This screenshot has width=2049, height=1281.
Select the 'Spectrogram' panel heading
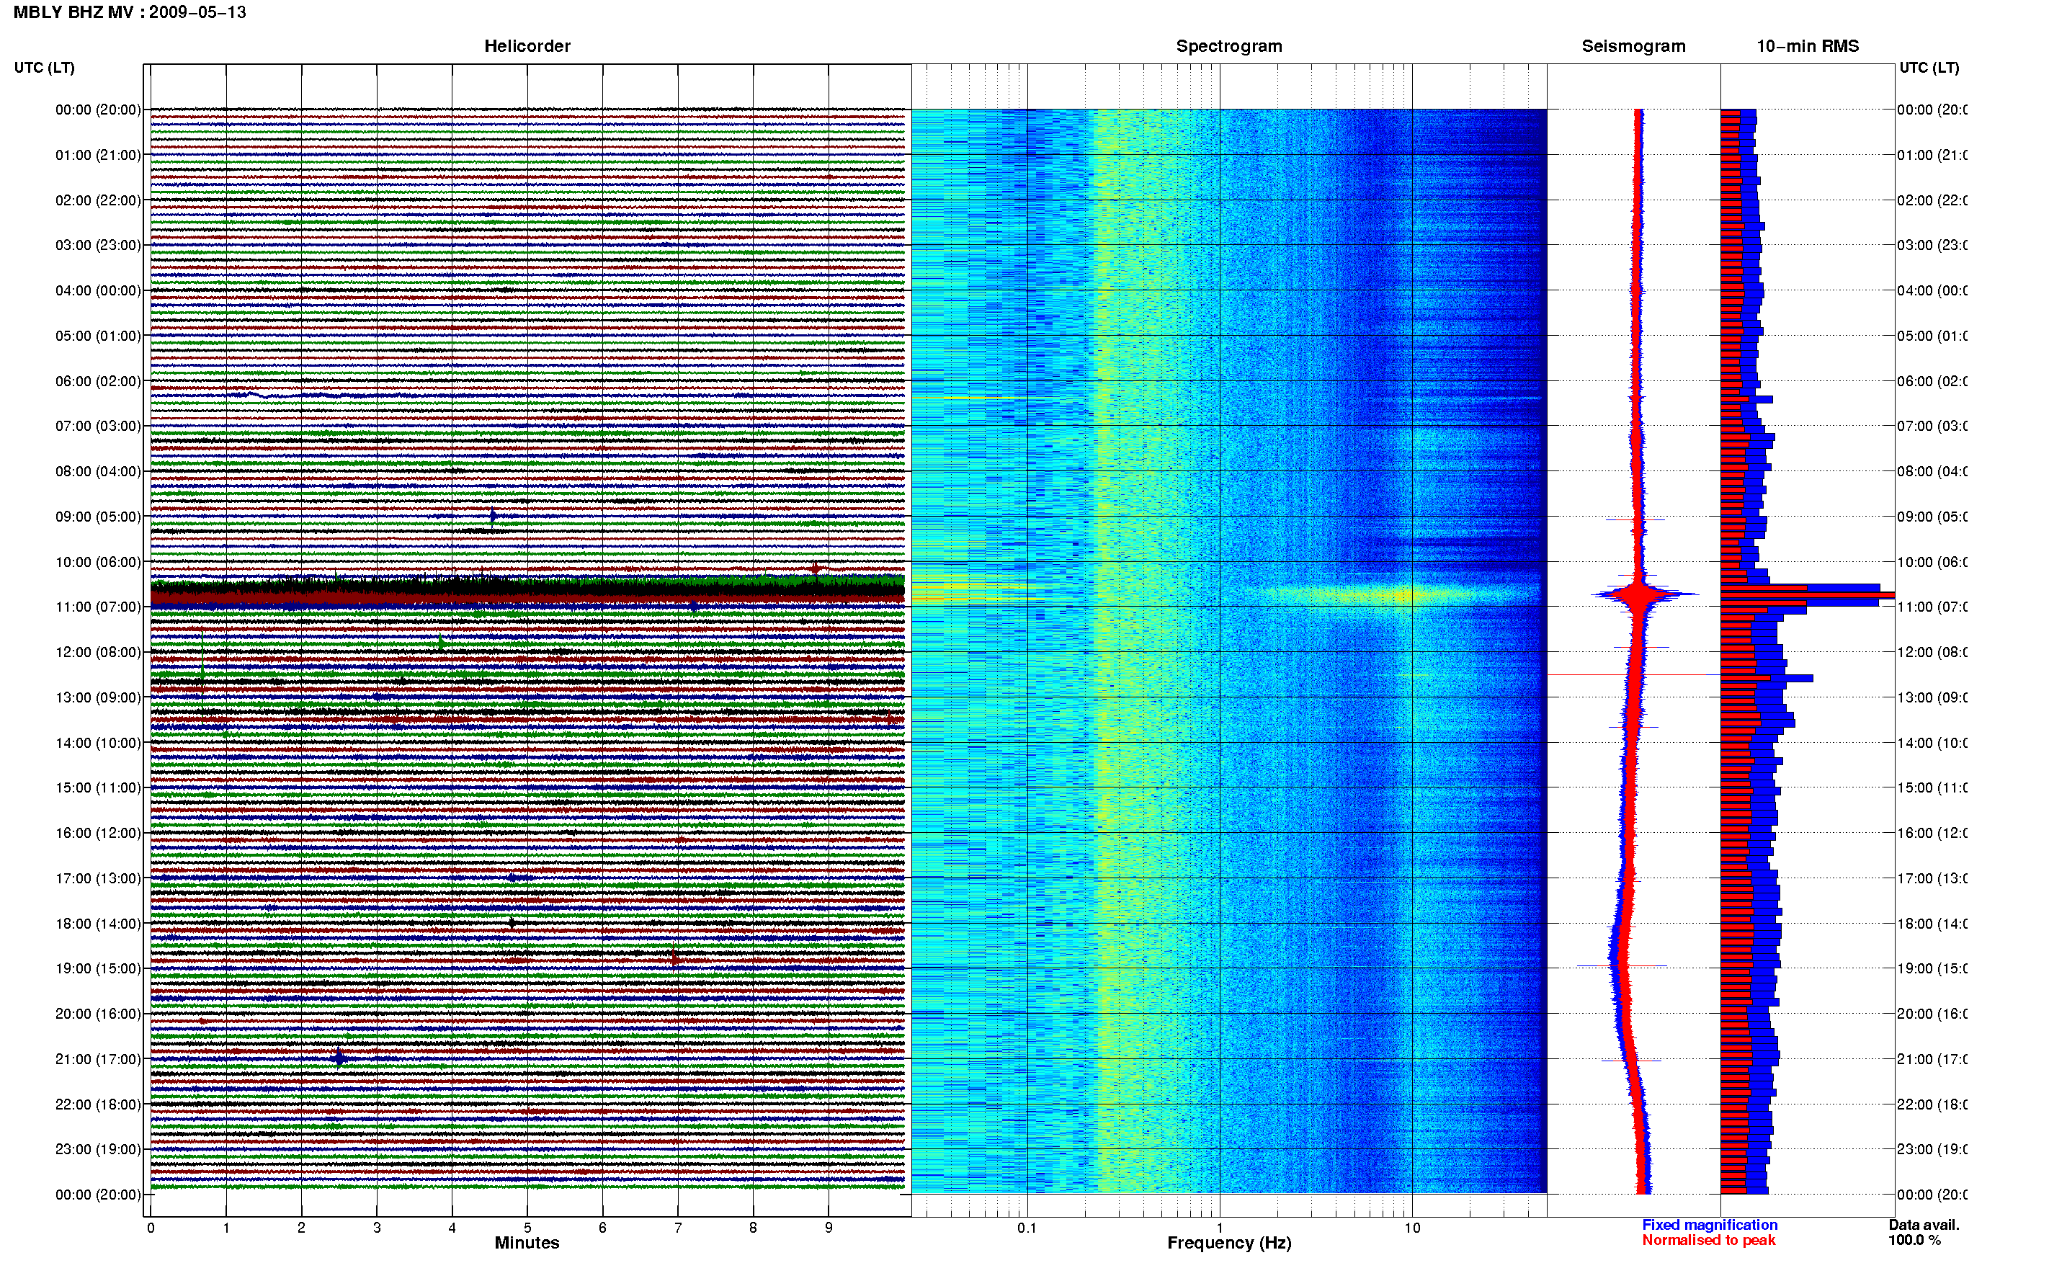point(1229,47)
